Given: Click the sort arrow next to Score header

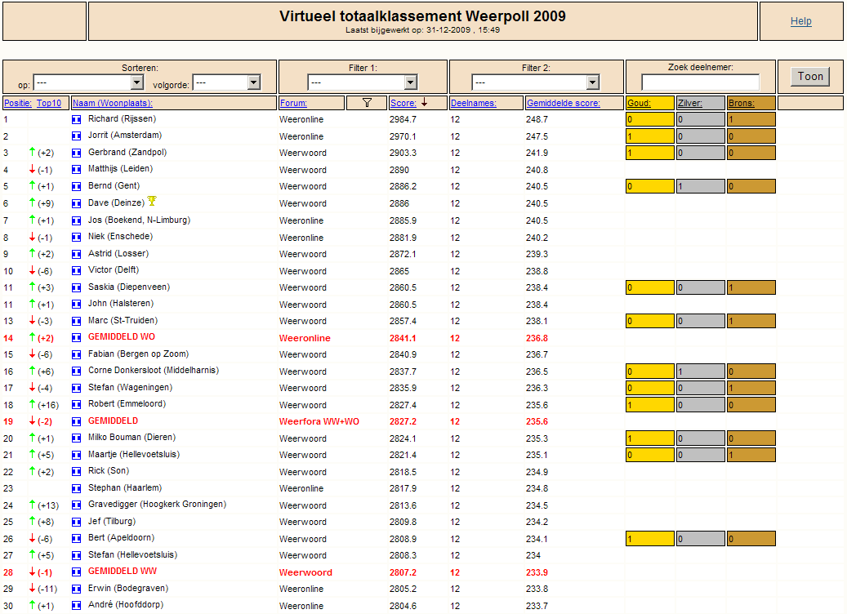Looking at the screenshot, I should tap(425, 102).
